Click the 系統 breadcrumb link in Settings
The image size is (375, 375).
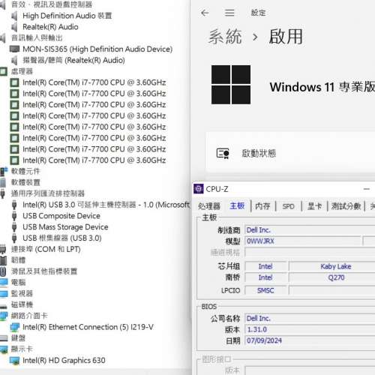(x=225, y=37)
